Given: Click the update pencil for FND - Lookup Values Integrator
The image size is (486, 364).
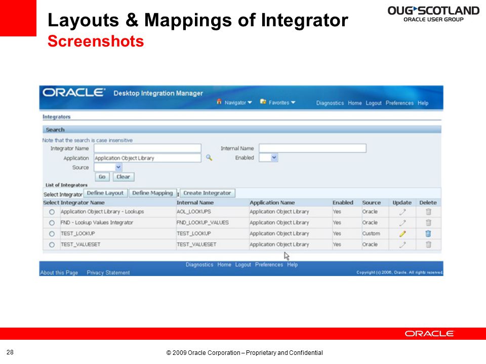Looking at the screenshot, I should tap(402, 223).
